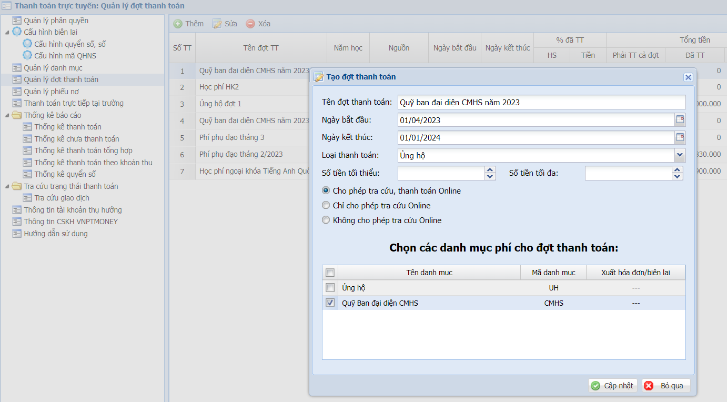
Task: Click the Tên đợt thanh toán text field
Action: coord(541,102)
